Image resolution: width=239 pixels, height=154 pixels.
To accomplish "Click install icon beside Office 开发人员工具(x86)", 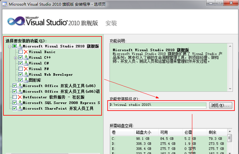I will point(20,86).
